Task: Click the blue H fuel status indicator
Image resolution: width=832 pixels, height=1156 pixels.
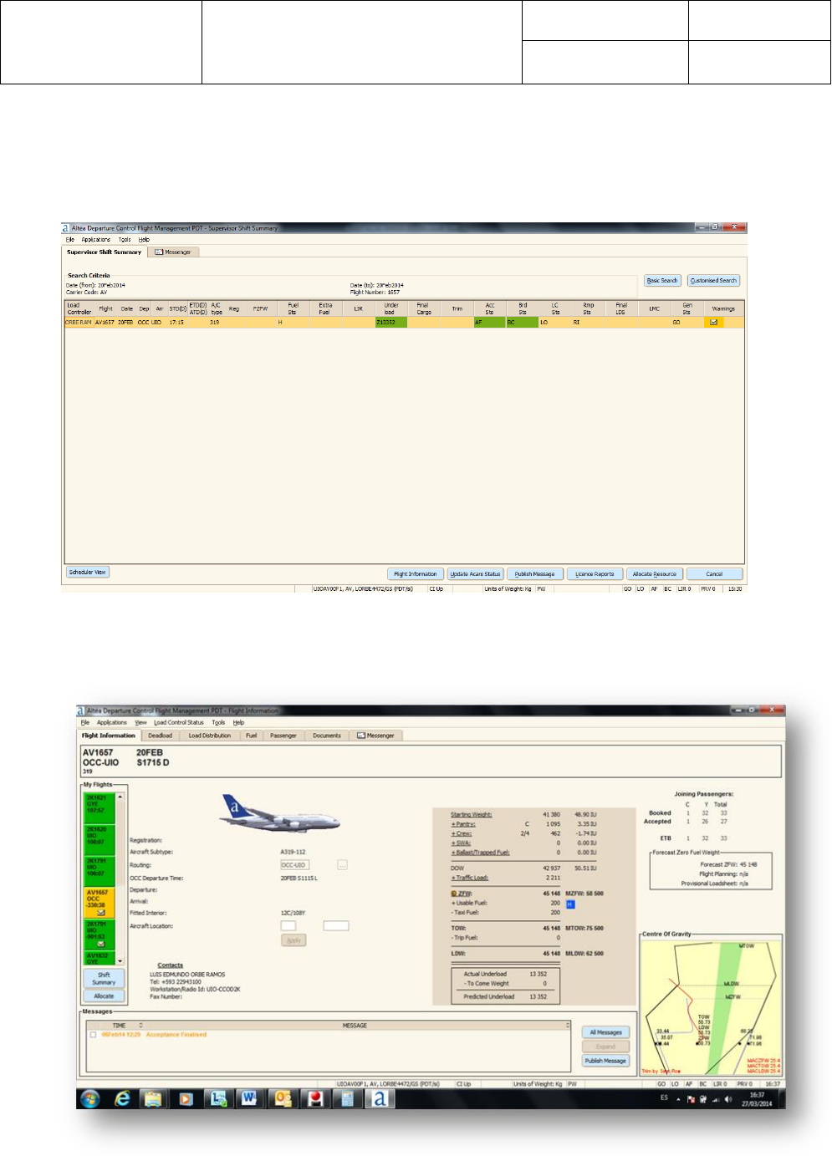Action: (x=570, y=904)
